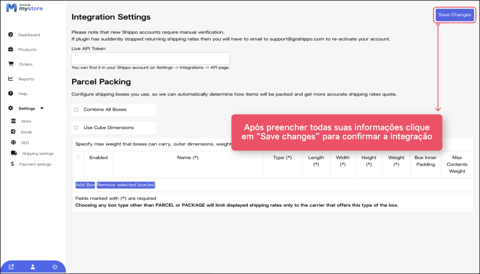Click the Help question mark icon
The width and height of the screenshot is (480, 274).
pyautogui.click(x=11, y=94)
